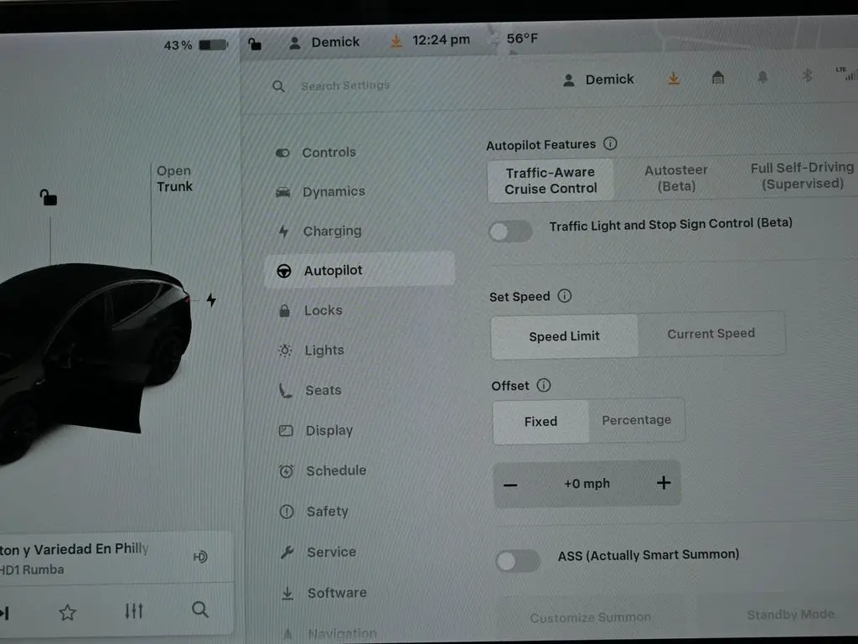Open the Charging settings menu

pos(332,231)
